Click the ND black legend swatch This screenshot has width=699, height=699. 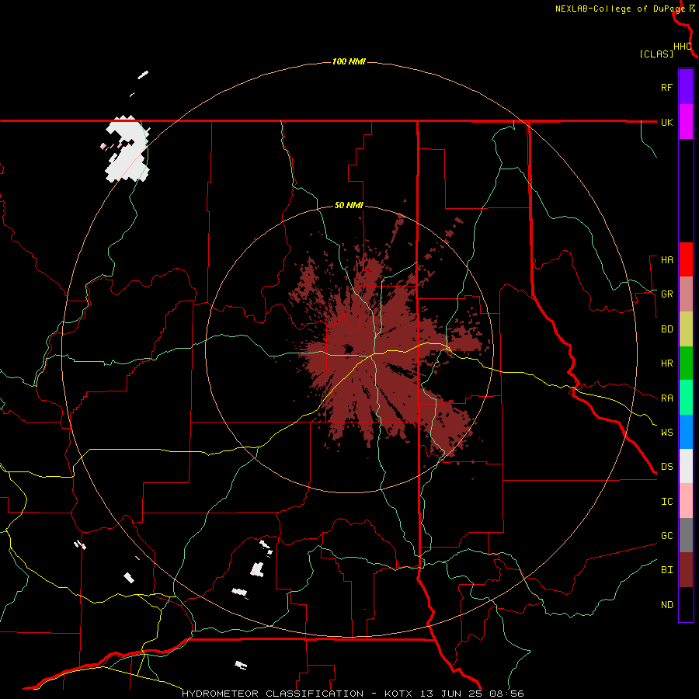(686, 604)
